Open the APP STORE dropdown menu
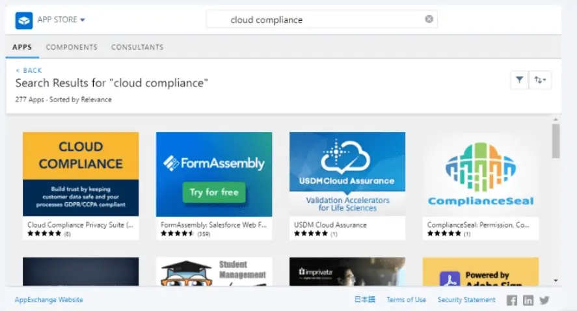 tap(61, 20)
